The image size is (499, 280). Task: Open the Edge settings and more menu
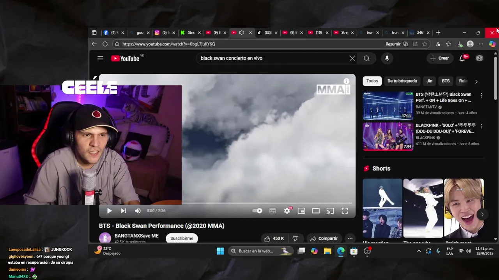click(x=481, y=44)
